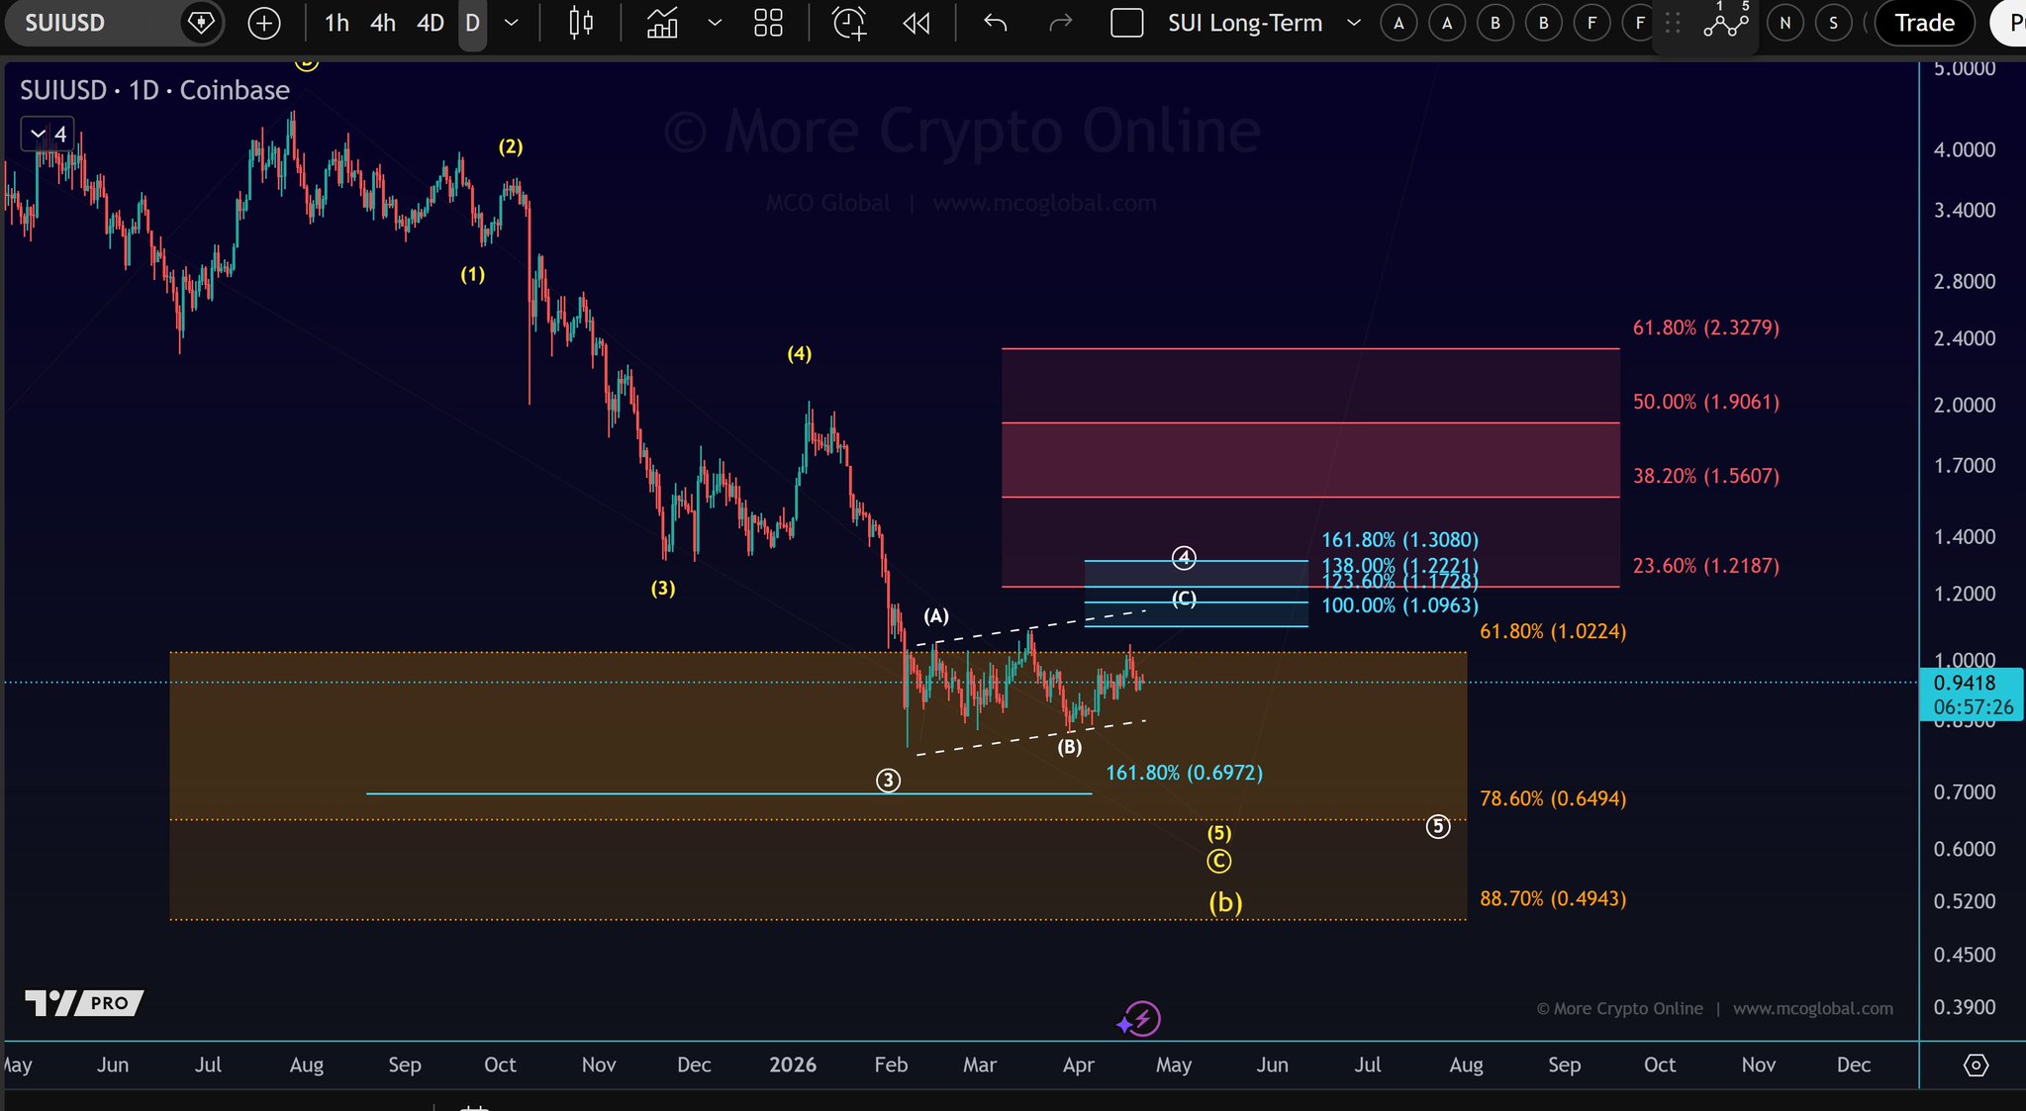The height and width of the screenshot is (1111, 2026).
Task: Open the candlestick chart type selector
Action: tap(581, 23)
